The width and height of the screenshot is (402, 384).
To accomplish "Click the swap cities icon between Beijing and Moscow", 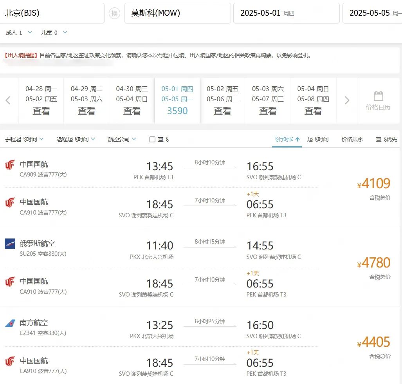I will 114,13.
